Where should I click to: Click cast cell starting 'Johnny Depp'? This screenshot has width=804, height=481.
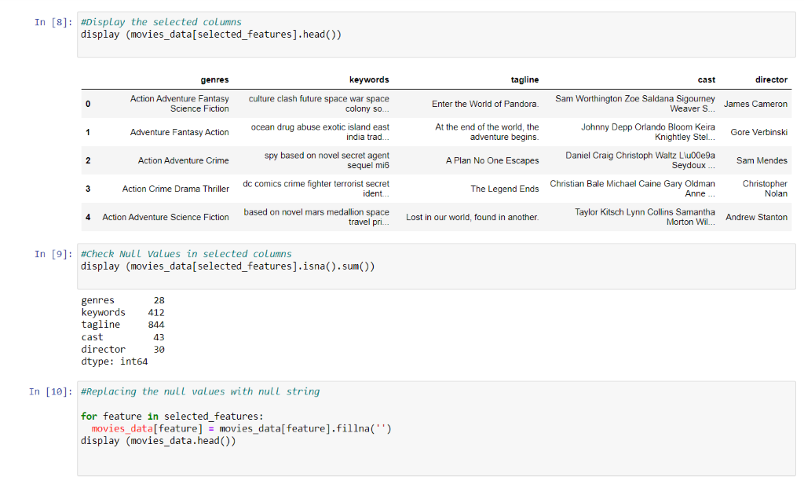coord(648,132)
